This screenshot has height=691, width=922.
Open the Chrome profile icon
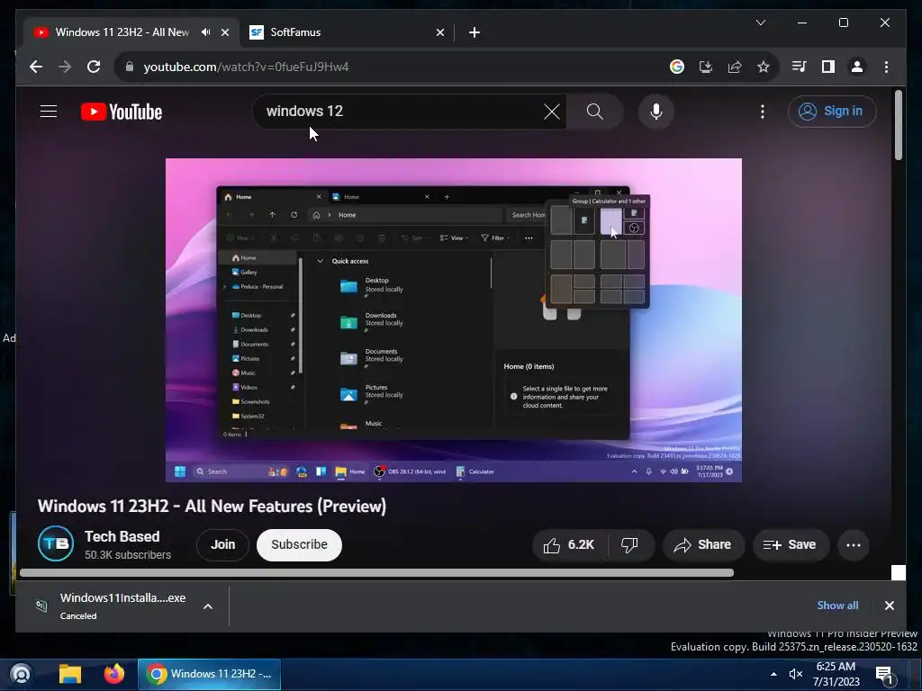[x=857, y=67]
